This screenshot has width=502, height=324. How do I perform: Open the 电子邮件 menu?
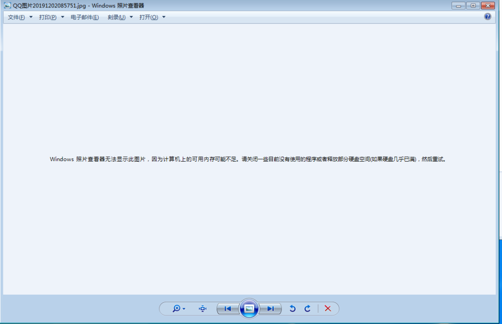click(85, 17)
